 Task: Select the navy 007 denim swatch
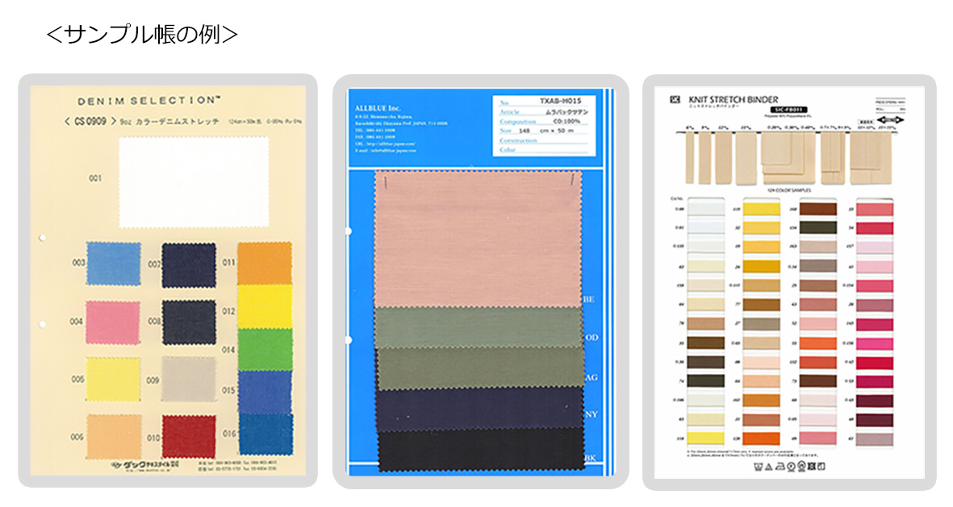coord(188,265)
